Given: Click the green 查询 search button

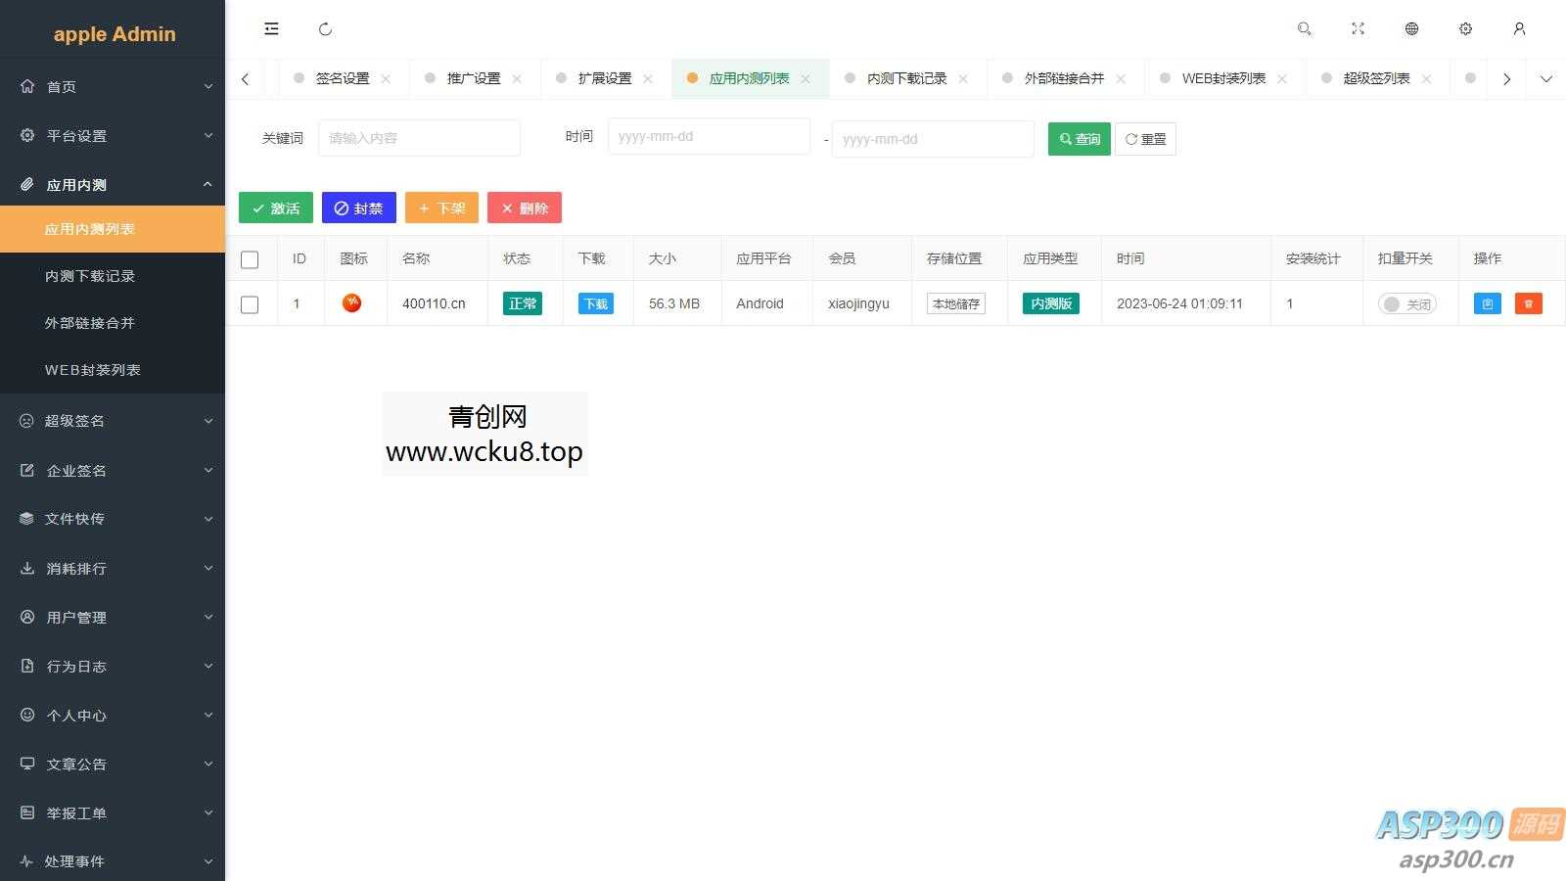Looking at the screenshot, I should point(1078,139).
